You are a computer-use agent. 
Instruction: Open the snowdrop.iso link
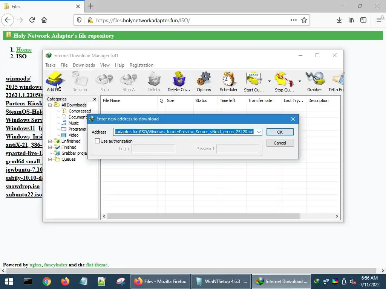(23, 186)
